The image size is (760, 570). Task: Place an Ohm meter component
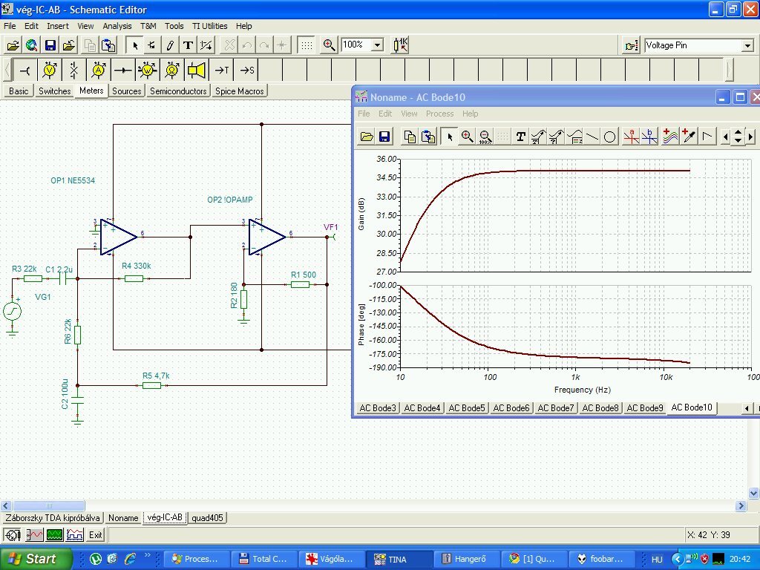(x=171, y=71)
